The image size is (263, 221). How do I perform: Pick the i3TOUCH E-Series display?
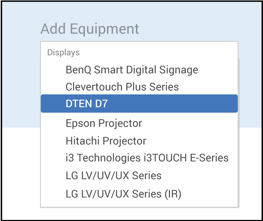[x=147, y=158]
